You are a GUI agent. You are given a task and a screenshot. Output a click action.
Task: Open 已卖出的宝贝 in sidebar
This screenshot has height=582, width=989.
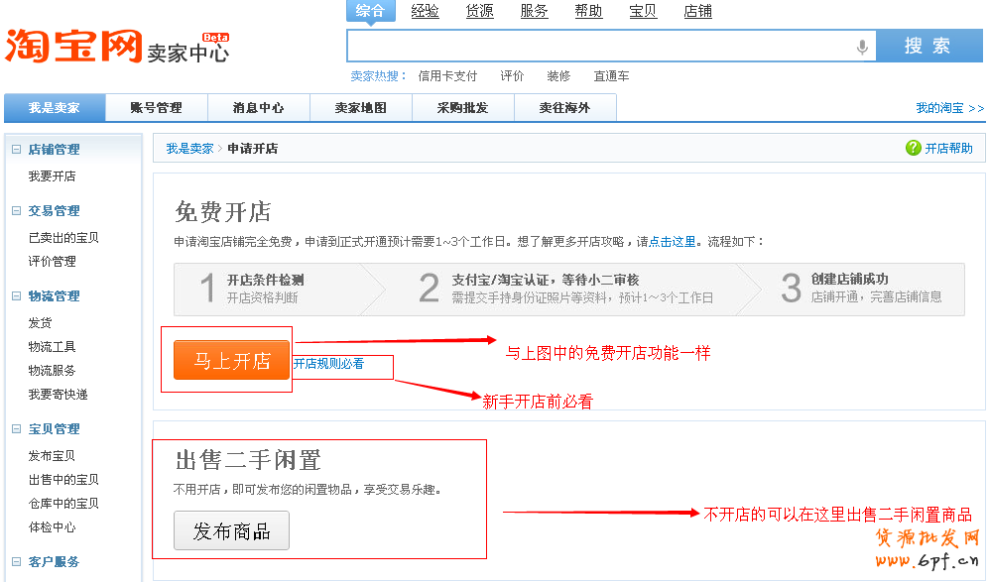tap(63, 238)
